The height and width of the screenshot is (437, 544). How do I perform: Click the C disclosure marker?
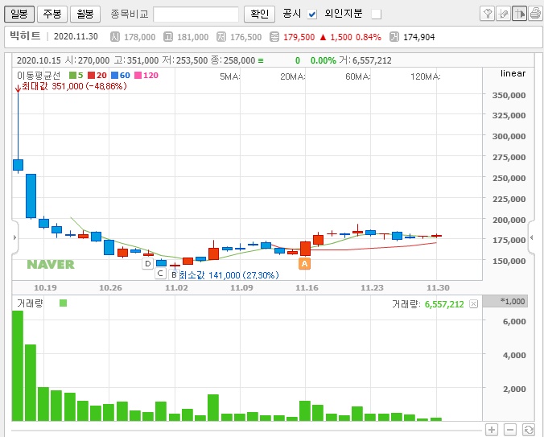point(160,274)
